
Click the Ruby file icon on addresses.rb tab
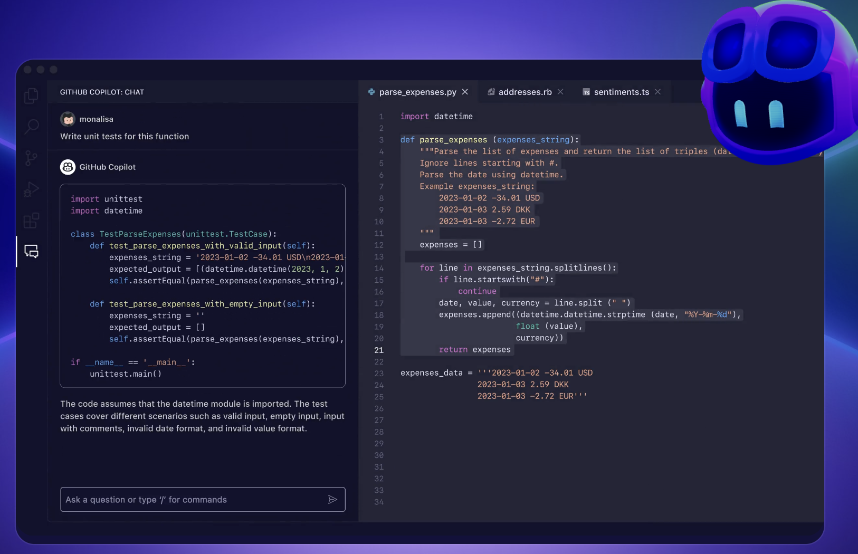tap(491, 92)
